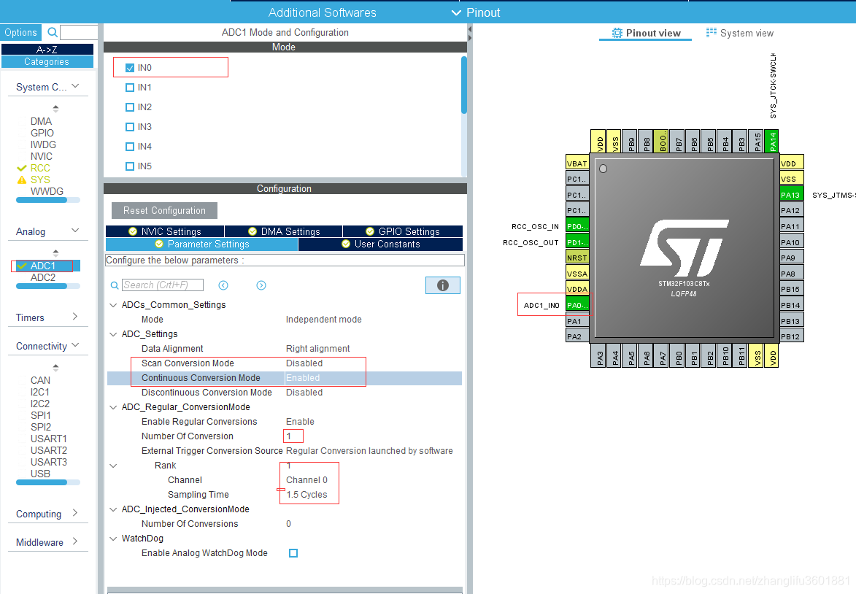The height and width of the screenshot is (594, 856).
Task: Click the Mode list vertical scrollbar
Action: pyautogui.click(x=464, y=85)
